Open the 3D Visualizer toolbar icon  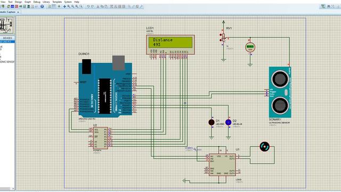20,6
